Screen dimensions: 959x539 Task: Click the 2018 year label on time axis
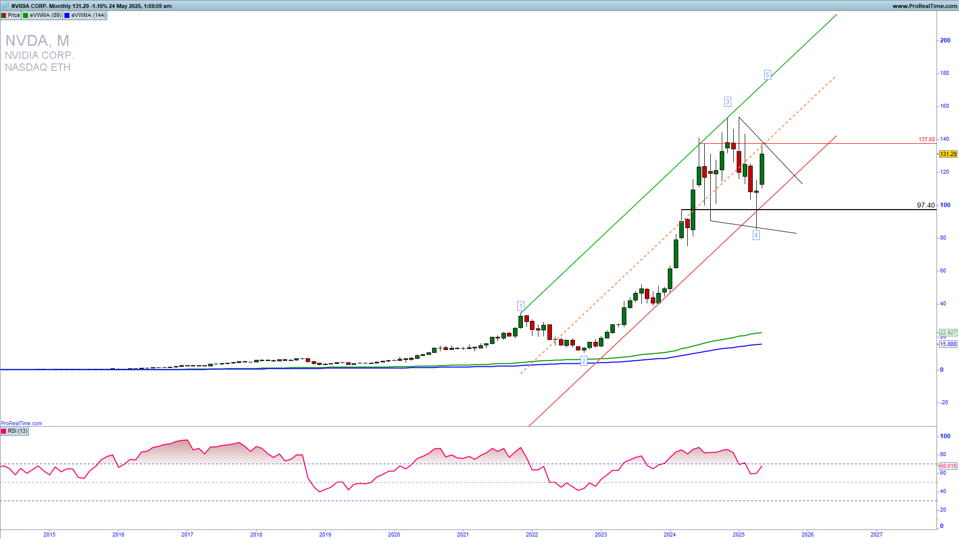(256, 535)
